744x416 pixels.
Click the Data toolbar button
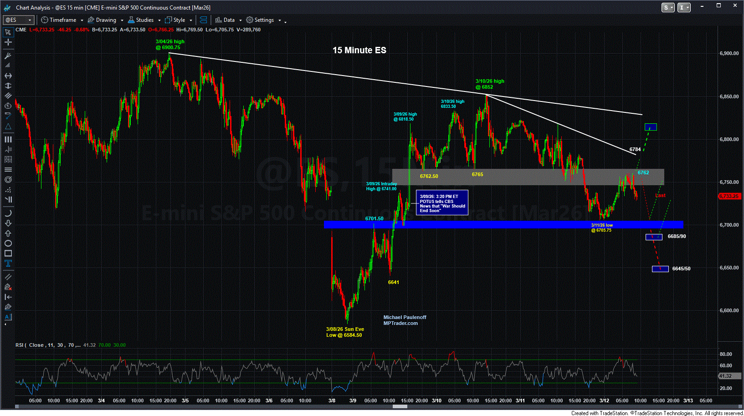[x=225, y=20]
